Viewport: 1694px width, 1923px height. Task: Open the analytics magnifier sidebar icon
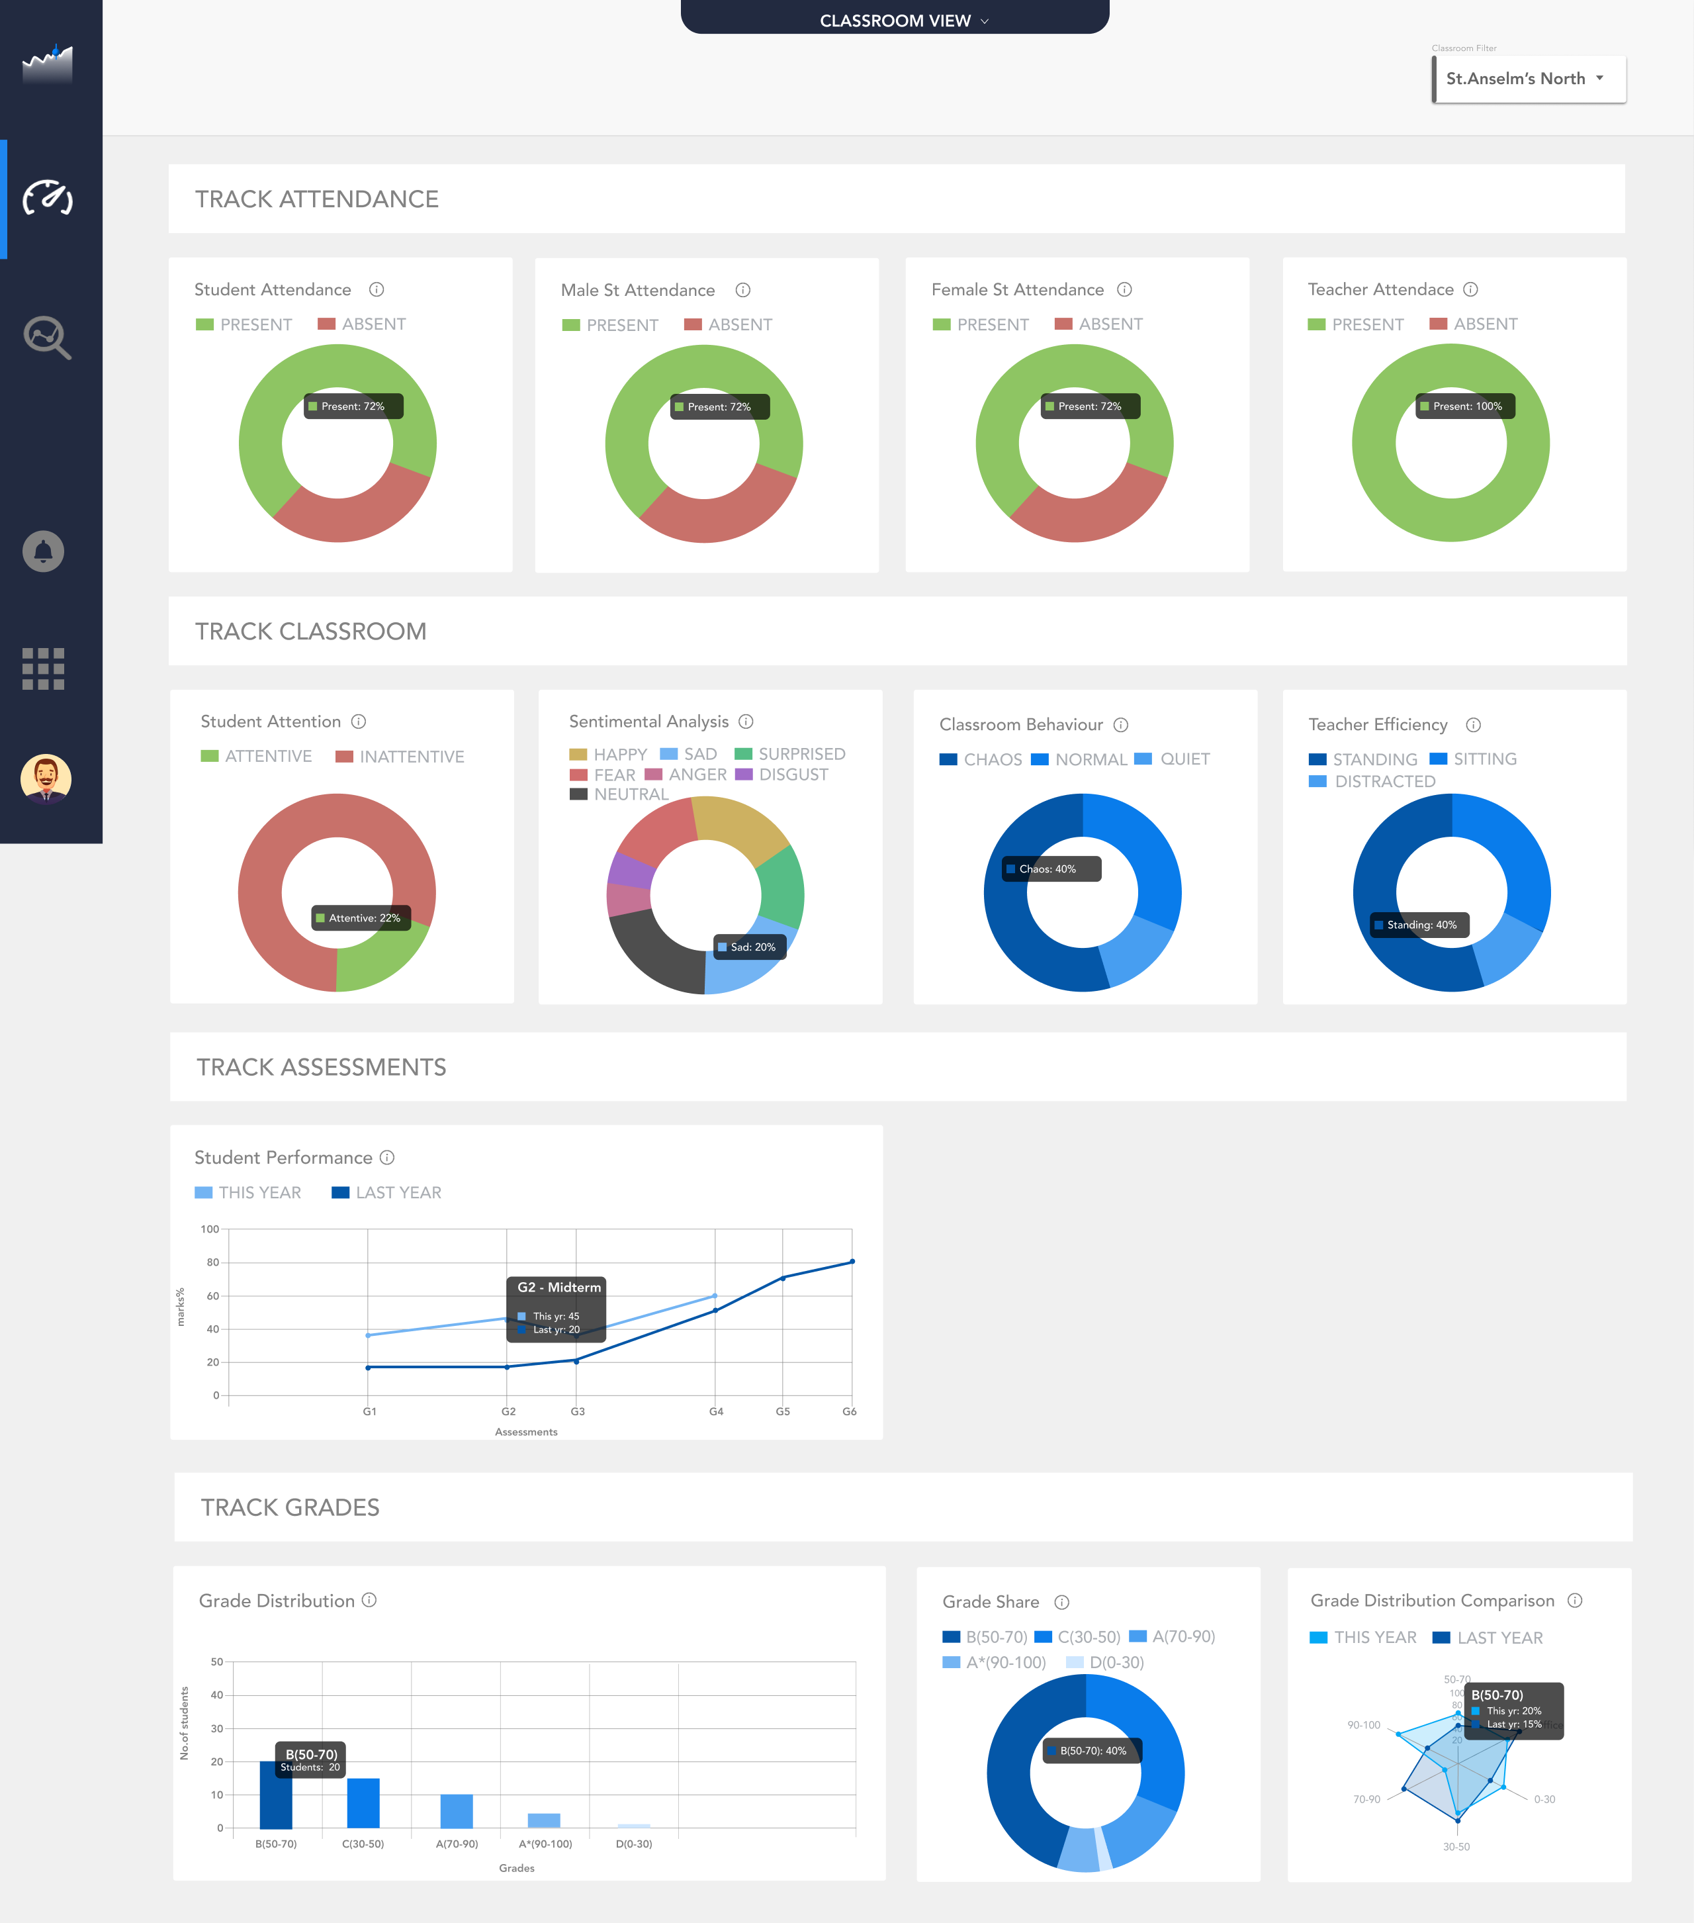coord(47,338)
